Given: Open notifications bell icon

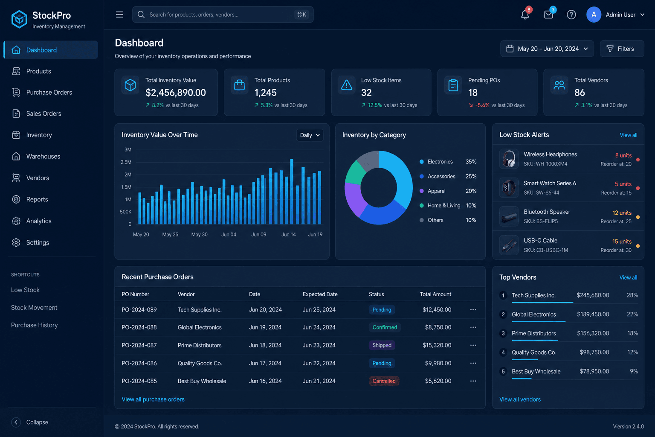Looking at the screenshot, I should 525,15.
